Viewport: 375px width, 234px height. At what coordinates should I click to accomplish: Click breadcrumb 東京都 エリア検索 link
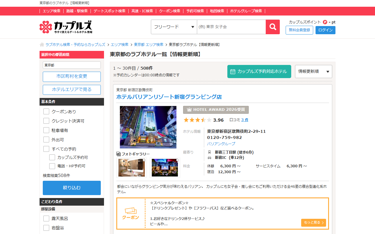click(149, 45)
